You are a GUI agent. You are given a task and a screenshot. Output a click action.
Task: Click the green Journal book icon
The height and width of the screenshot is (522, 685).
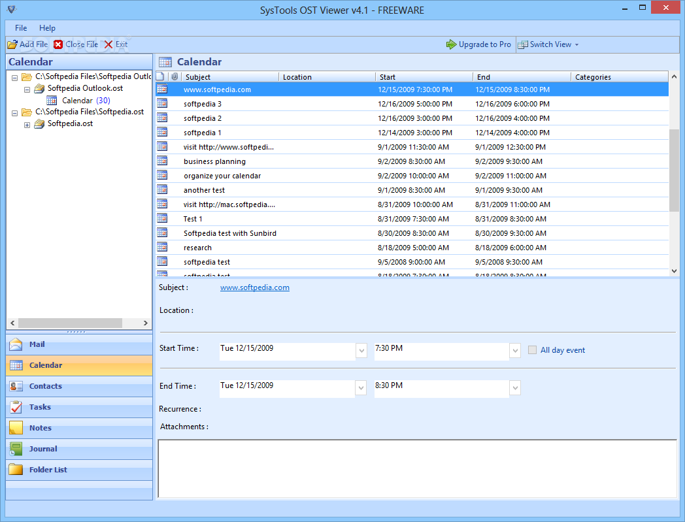[x=16, y=449]
